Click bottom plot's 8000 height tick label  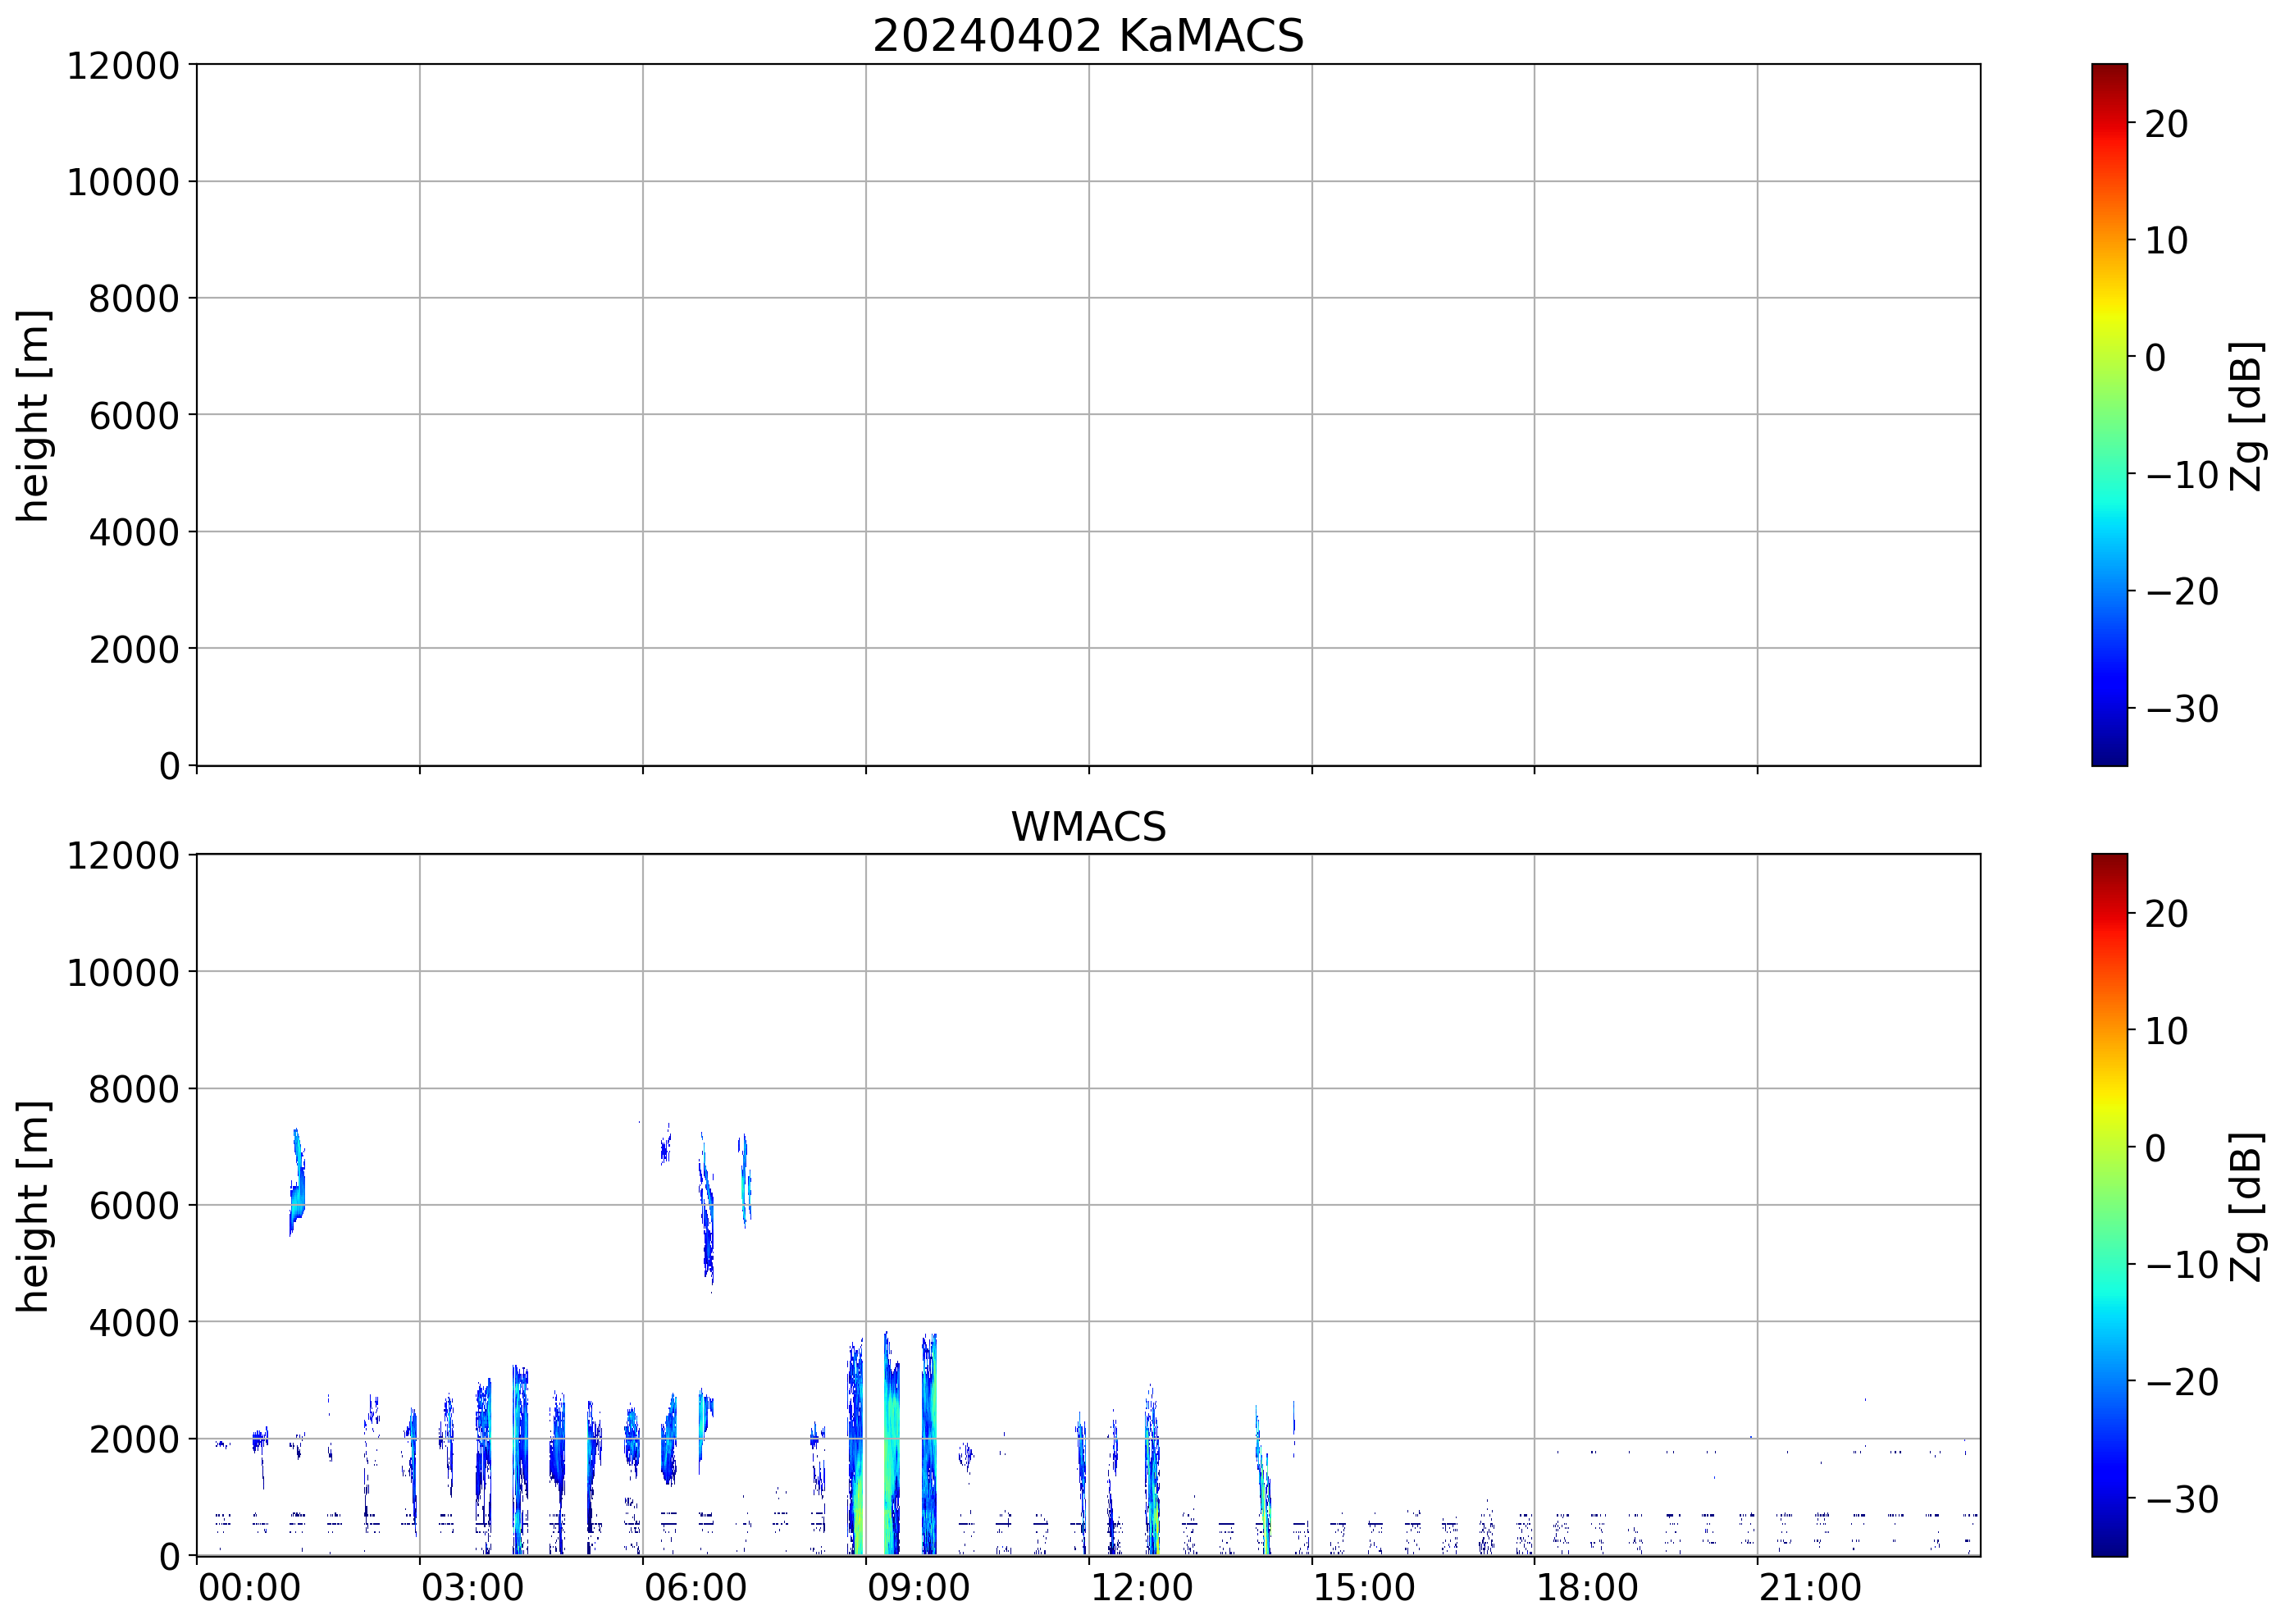click(134, 1089)
